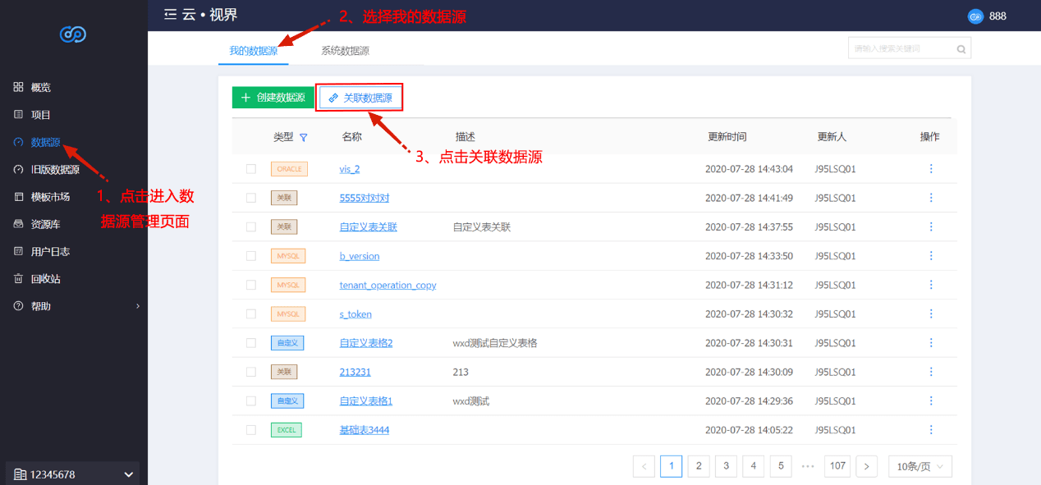Click the 资源库 icon in sidebar
The width and height of the screenshot is (1041, 485).
pyautogui.click(x=19, y=224)
